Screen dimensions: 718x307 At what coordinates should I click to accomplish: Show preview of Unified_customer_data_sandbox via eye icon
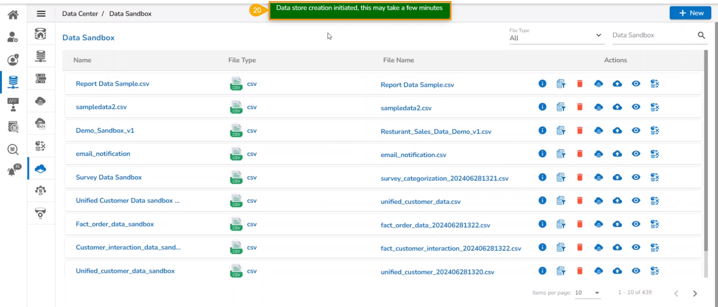636,271
